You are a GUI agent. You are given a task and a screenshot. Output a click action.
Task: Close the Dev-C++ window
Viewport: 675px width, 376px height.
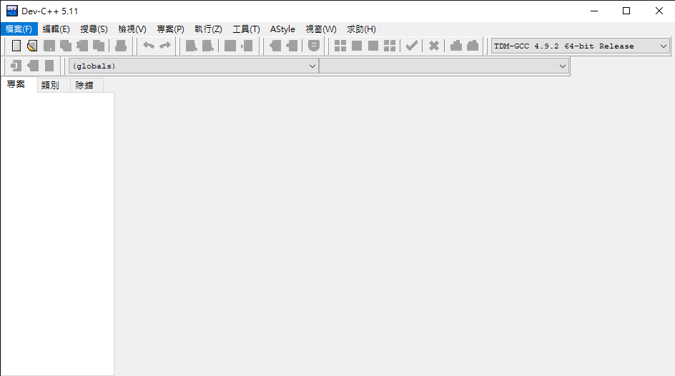(659, 11)
